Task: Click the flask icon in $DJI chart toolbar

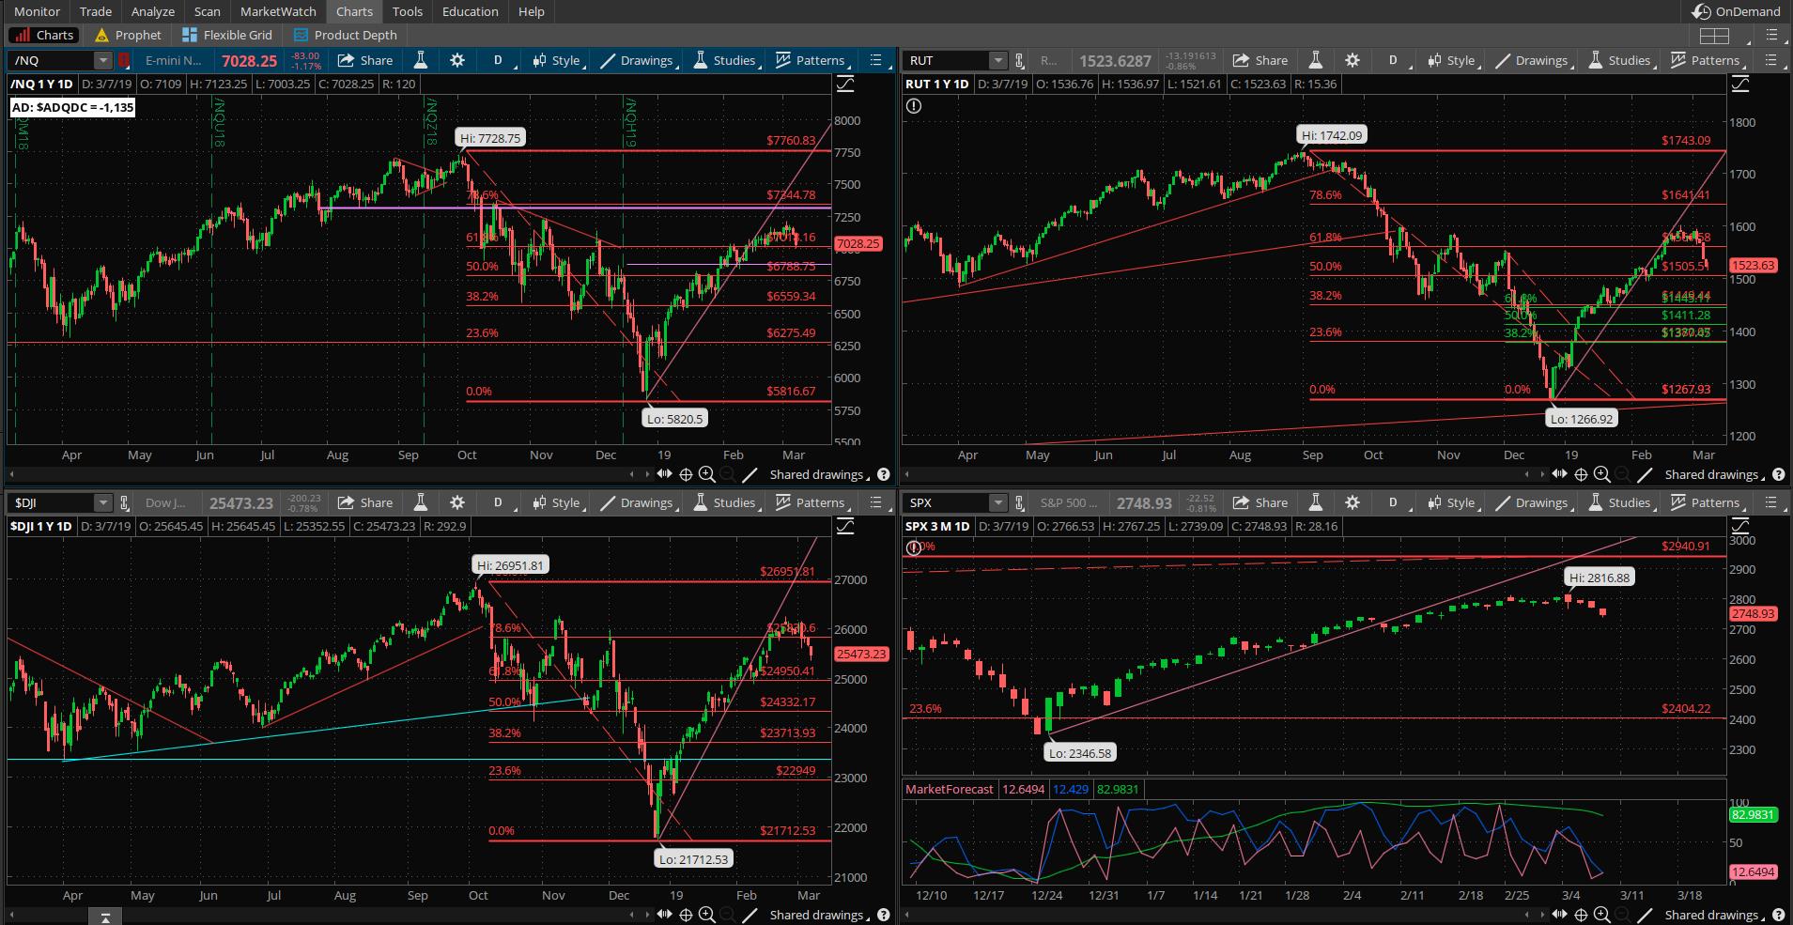Action: 421,502
